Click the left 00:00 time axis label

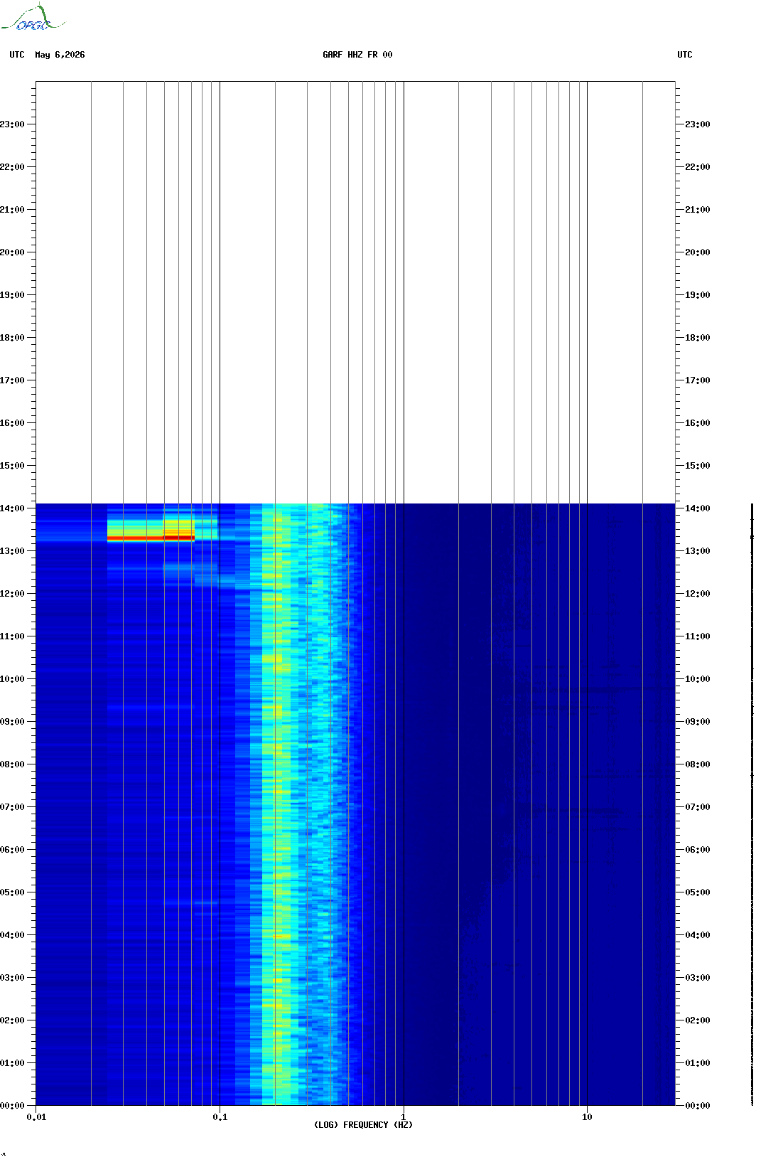(12, 1106)
